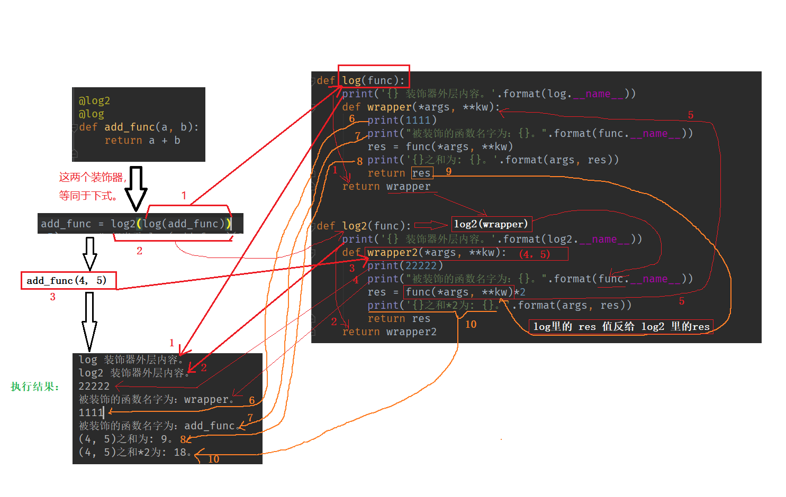Screen dimensions: 786x497
Task: Collapse the fold marker beside def wrapper2
Action: pos(313,253)
